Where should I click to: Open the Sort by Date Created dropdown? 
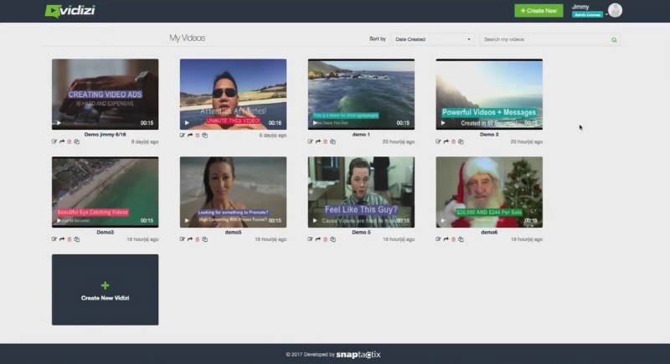click(432, 39)
